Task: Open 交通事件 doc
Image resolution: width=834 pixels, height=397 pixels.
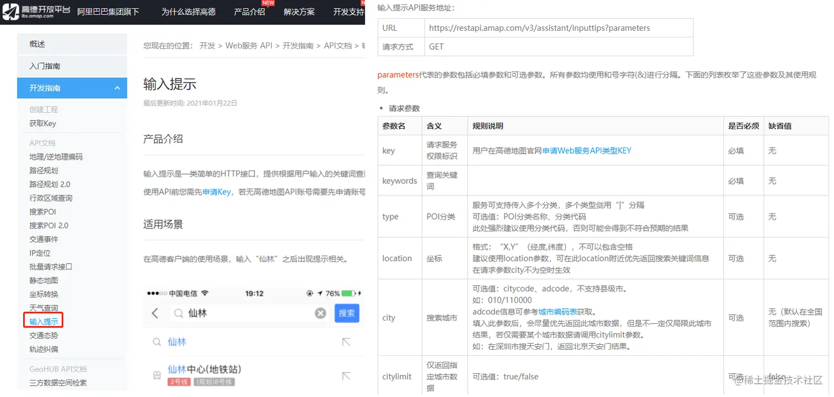Action: click(x=44, y=239)
